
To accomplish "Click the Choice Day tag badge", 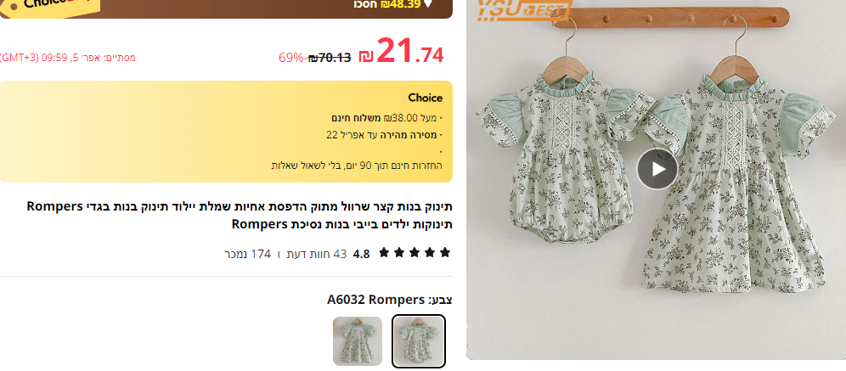I will [49, 5].
